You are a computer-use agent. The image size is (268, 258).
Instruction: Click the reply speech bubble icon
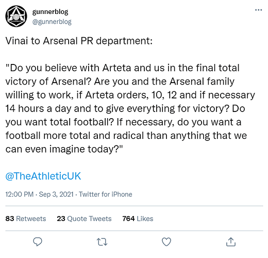pos(38,241)
